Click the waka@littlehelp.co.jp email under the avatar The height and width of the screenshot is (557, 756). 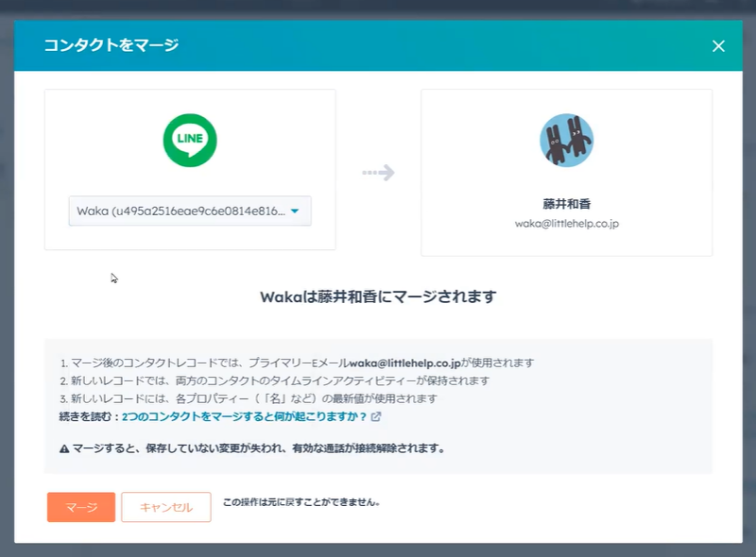(x=566, y=224)
